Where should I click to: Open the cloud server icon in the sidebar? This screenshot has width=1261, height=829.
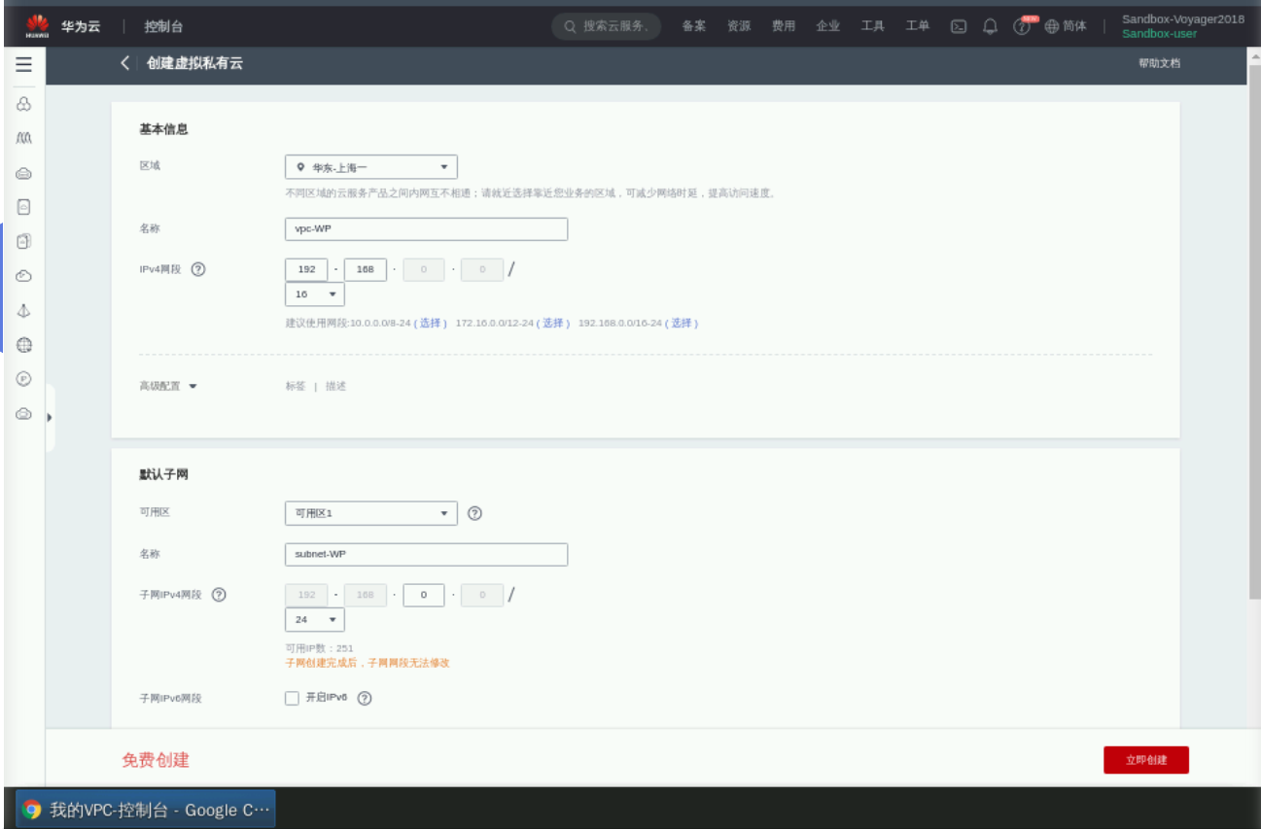click(24, 173)
